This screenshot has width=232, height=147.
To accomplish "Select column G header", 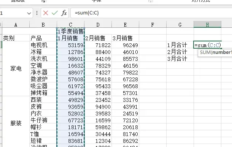I will [x=180, y=25].
